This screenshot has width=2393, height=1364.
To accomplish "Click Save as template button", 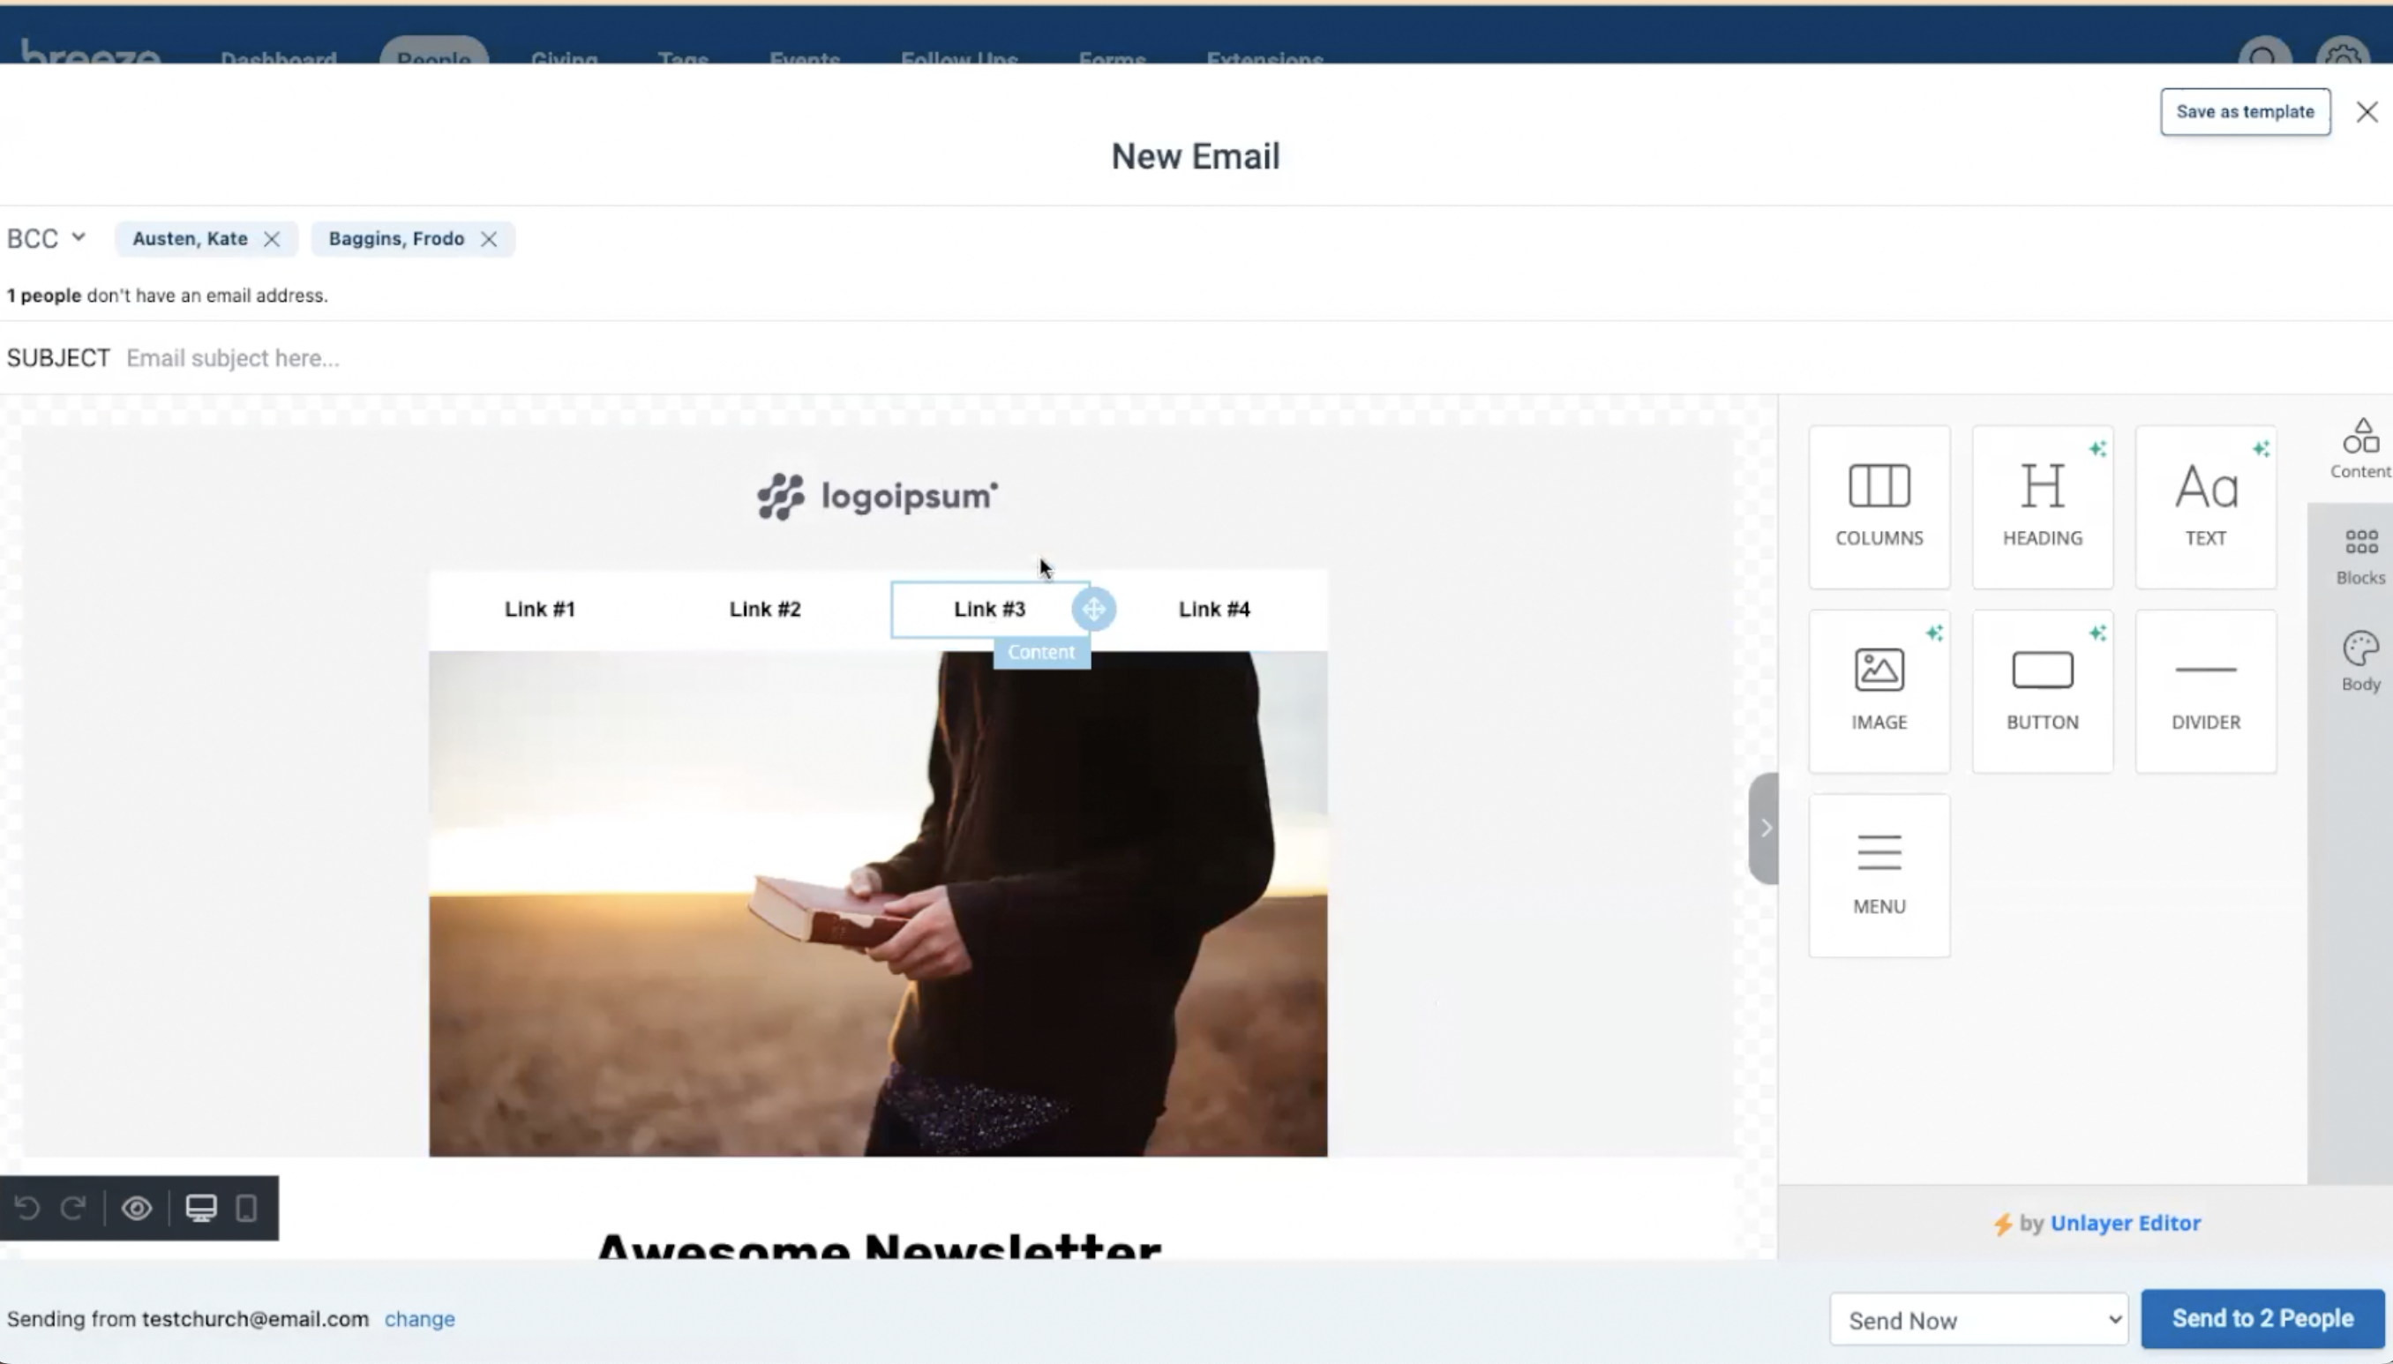I will point(2245,111).
